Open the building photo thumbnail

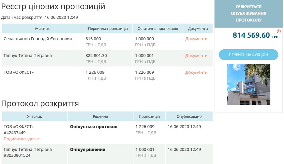(248, 84)
